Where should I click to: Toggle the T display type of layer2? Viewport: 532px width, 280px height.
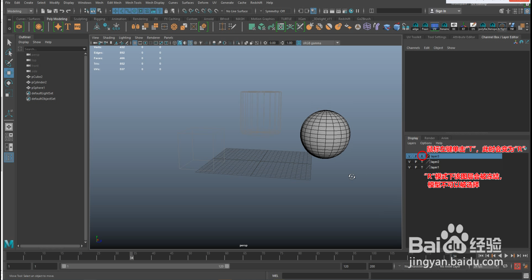422,162
